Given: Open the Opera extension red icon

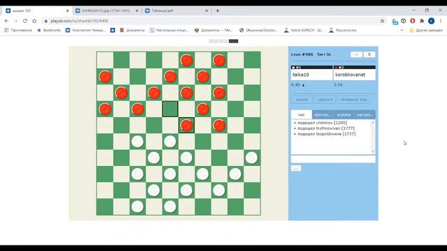Looking at the screenshot, I should pos(413,21).
